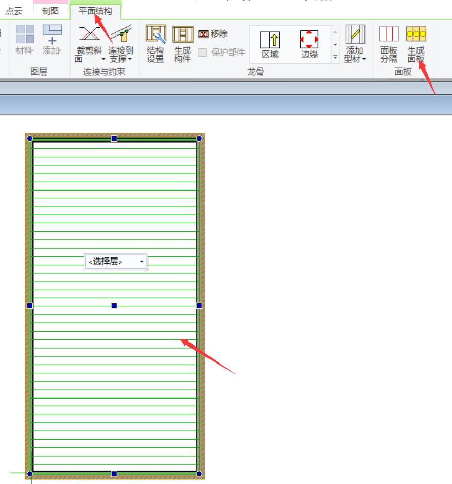Viewport: 452px width, 484px height.
Task: Select the bottom-right corner grip
Action: (199, 474)
